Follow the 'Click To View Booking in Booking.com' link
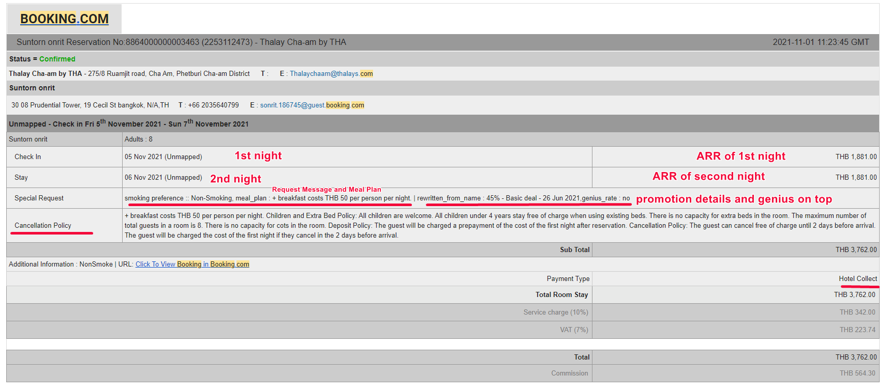The width and height of the screenshot is (890, 390). (x=192, y=264)
